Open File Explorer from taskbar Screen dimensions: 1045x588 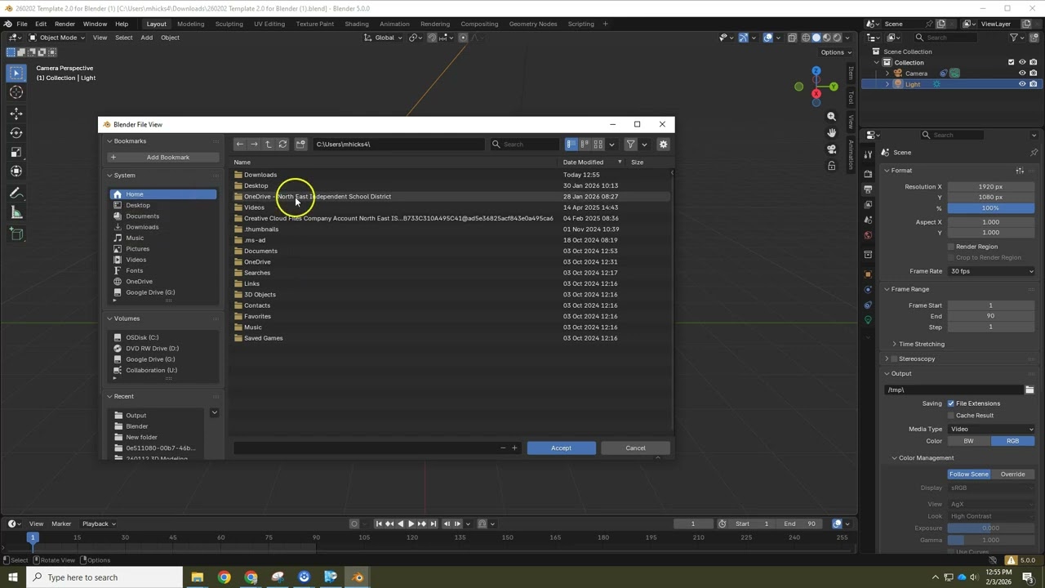[x=197, y=577]
